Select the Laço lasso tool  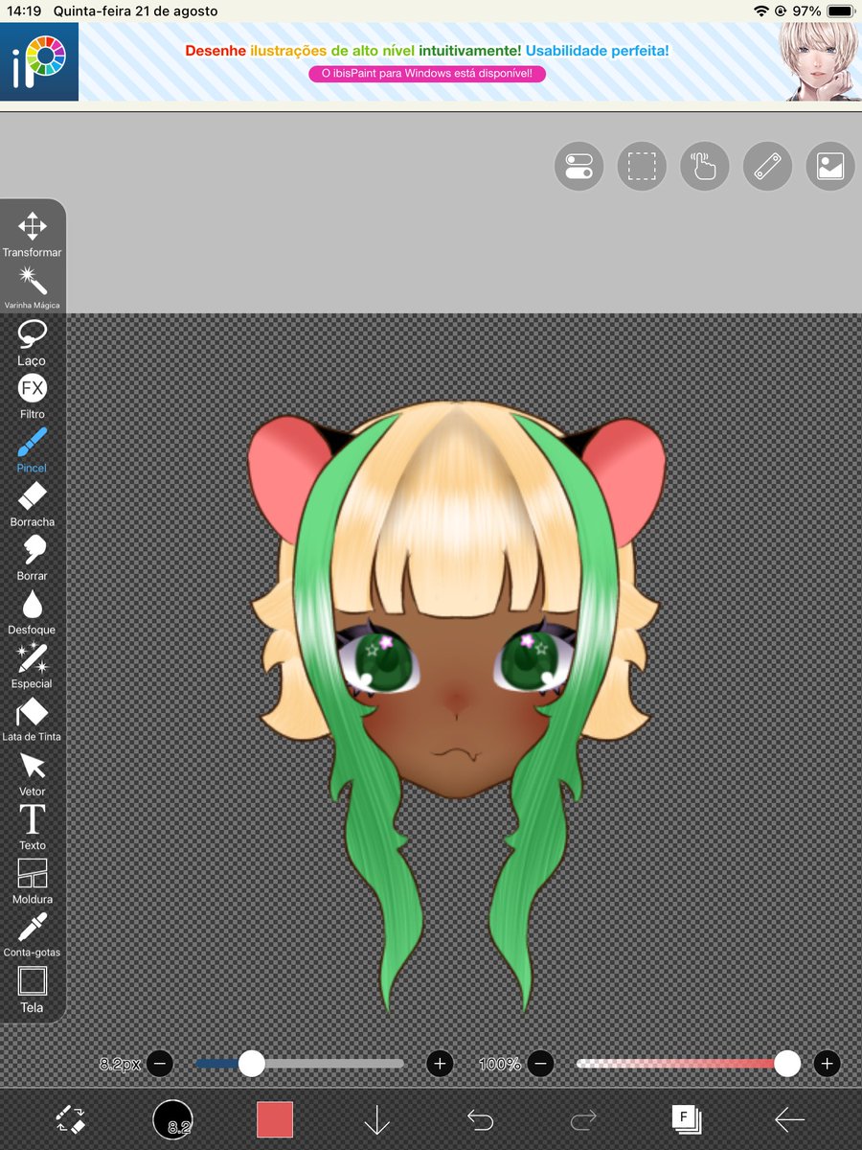(x=32, y=342)
